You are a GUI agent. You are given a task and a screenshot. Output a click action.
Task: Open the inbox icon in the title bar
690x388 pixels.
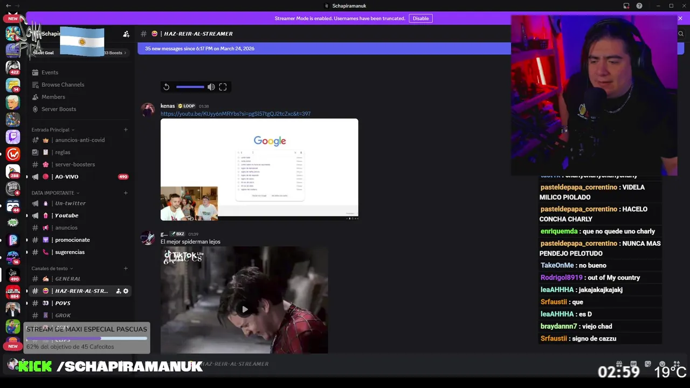click(626, 6)
